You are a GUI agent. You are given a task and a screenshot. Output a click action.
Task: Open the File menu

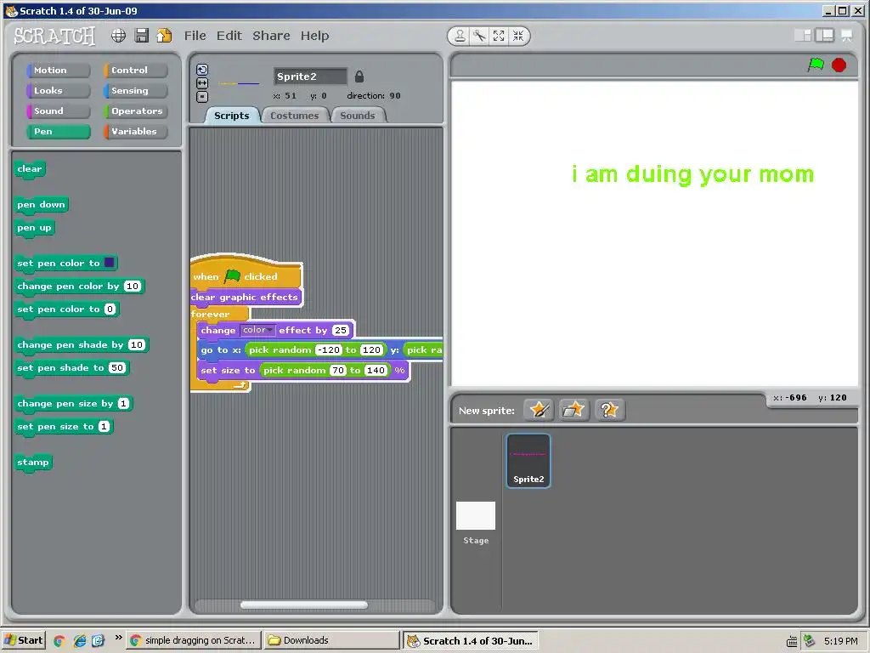[195, 36]
